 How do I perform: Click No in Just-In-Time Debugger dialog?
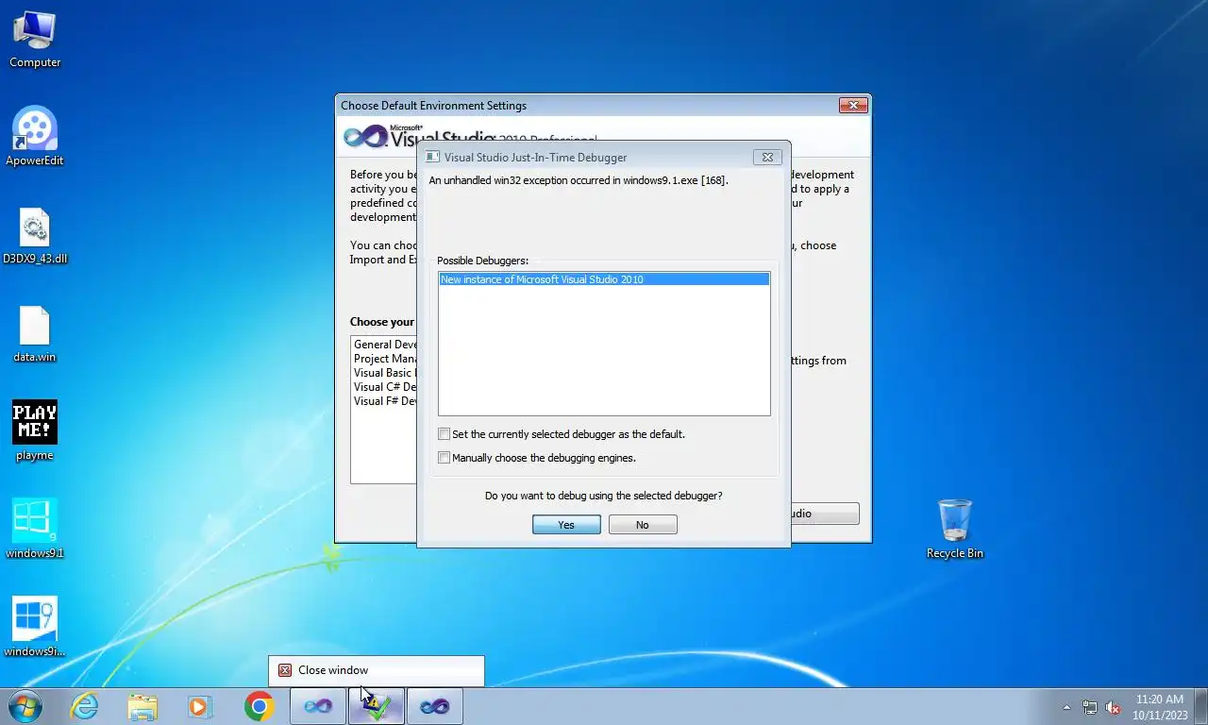[643, 525]
